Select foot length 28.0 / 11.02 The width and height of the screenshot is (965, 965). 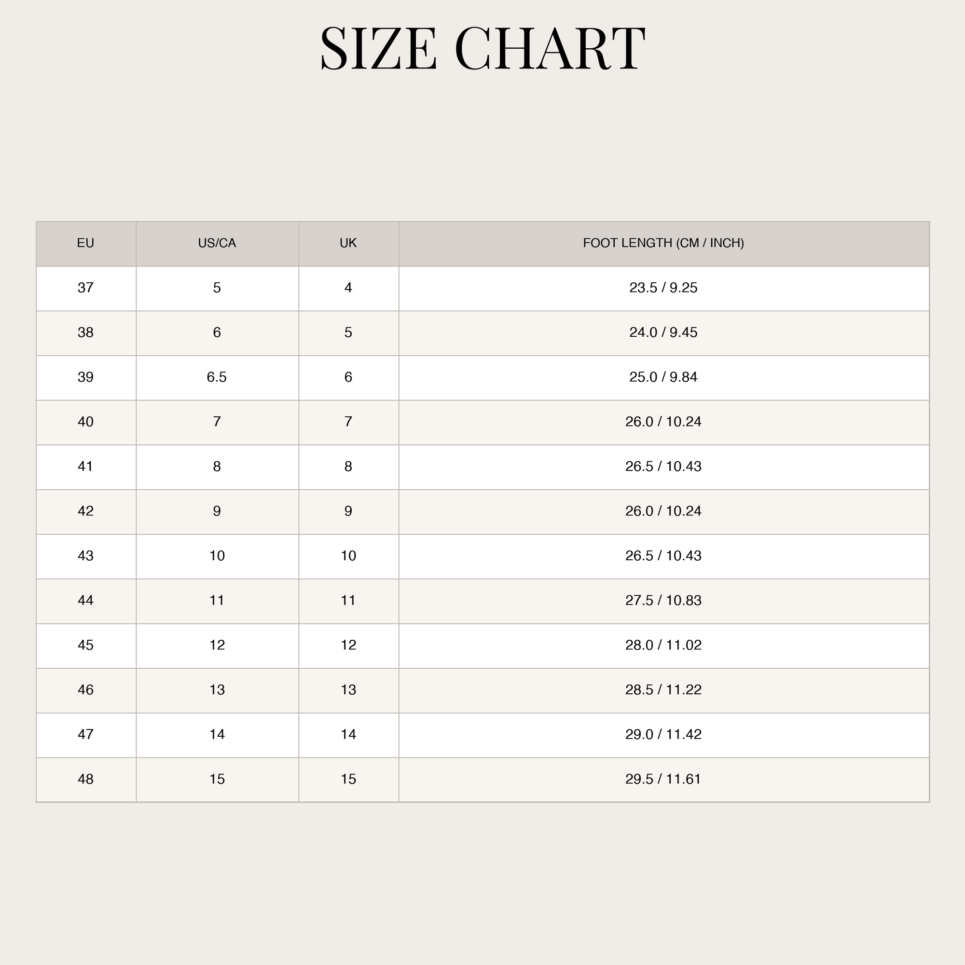tap(664, 646)
